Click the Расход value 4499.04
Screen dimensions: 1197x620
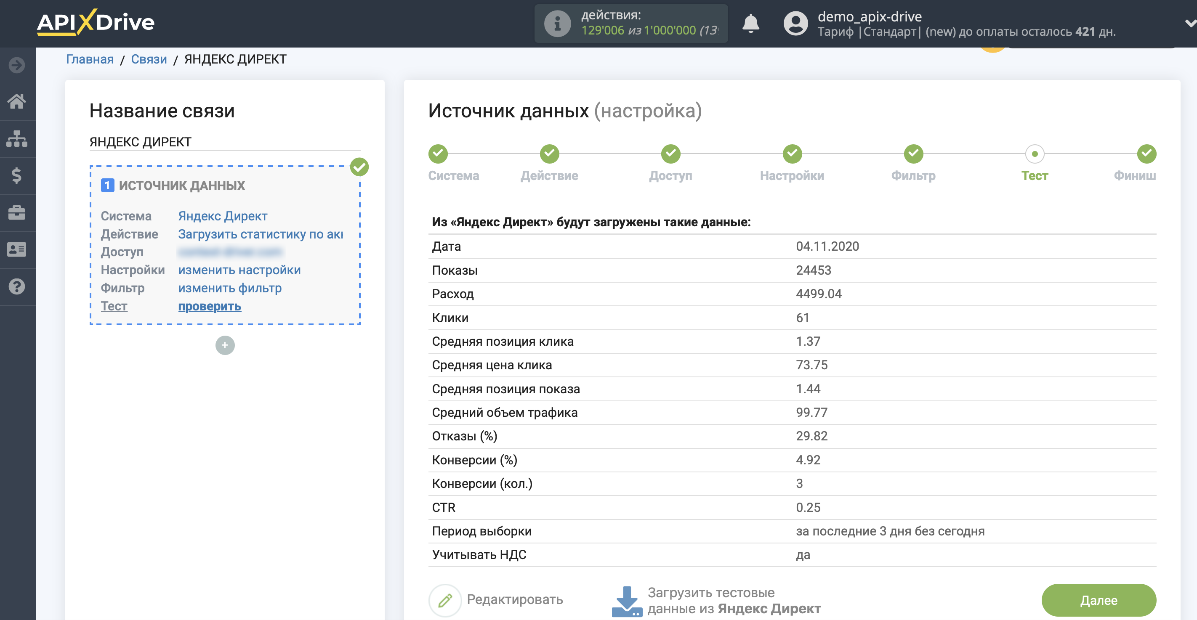point(818,294)
